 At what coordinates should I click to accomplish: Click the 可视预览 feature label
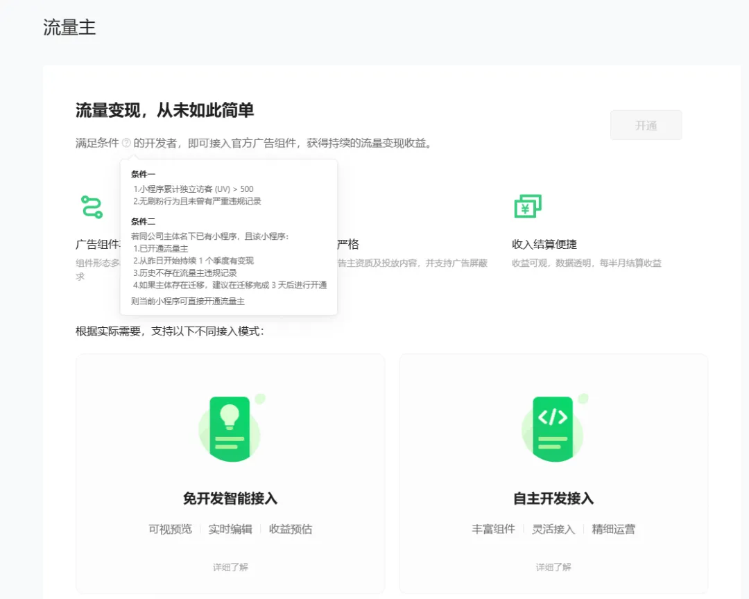170,529
